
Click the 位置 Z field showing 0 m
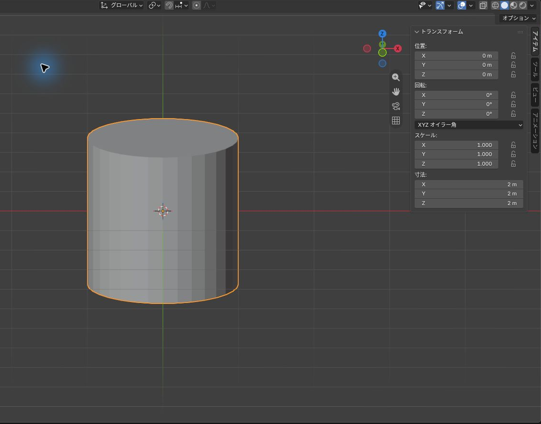point(456,74)
